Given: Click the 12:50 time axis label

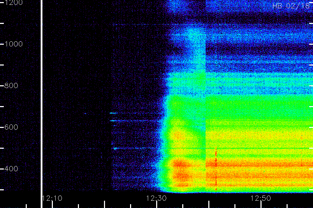Looking at the screenshot, I should click(x=261, y=198).
